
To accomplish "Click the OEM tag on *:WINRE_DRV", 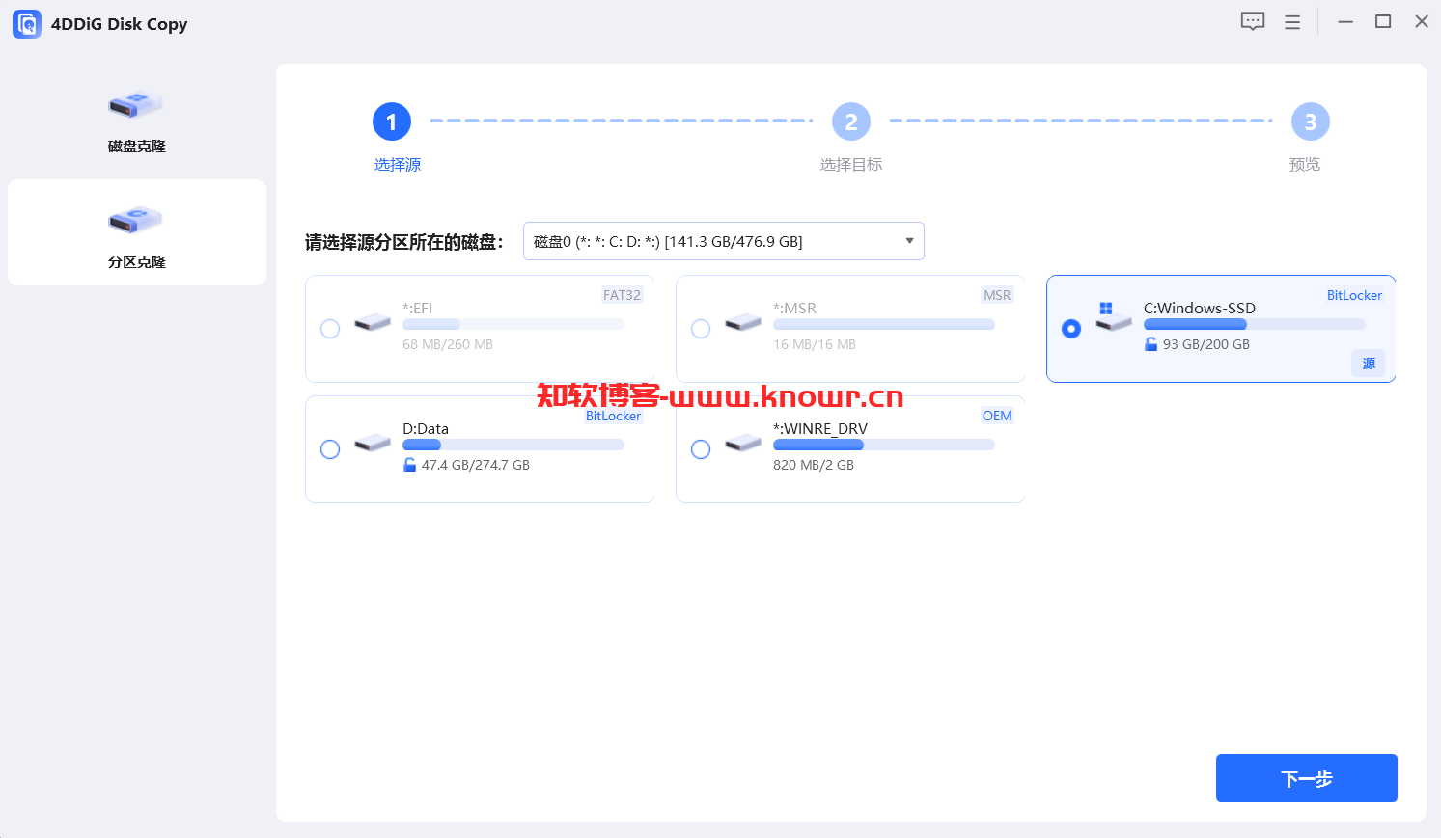I will 997,416.
